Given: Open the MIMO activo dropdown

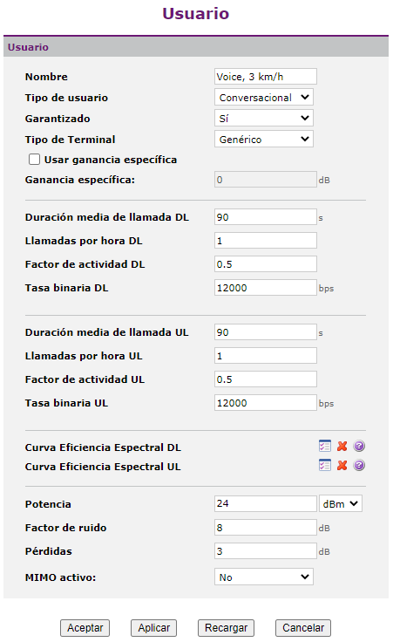Looking at the screenshot, I should (264, 577).
